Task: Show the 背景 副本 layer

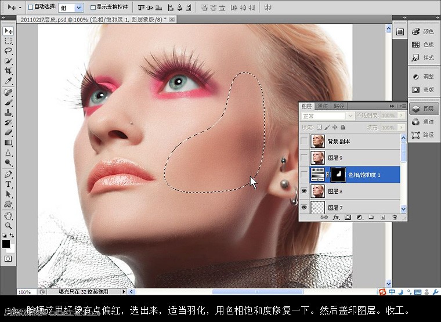Action: (x=304, y=141)
